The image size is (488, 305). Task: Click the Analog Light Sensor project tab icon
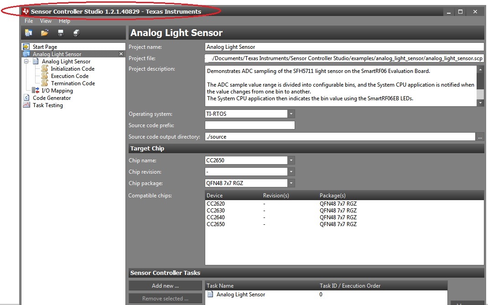(x=26, y=54)
